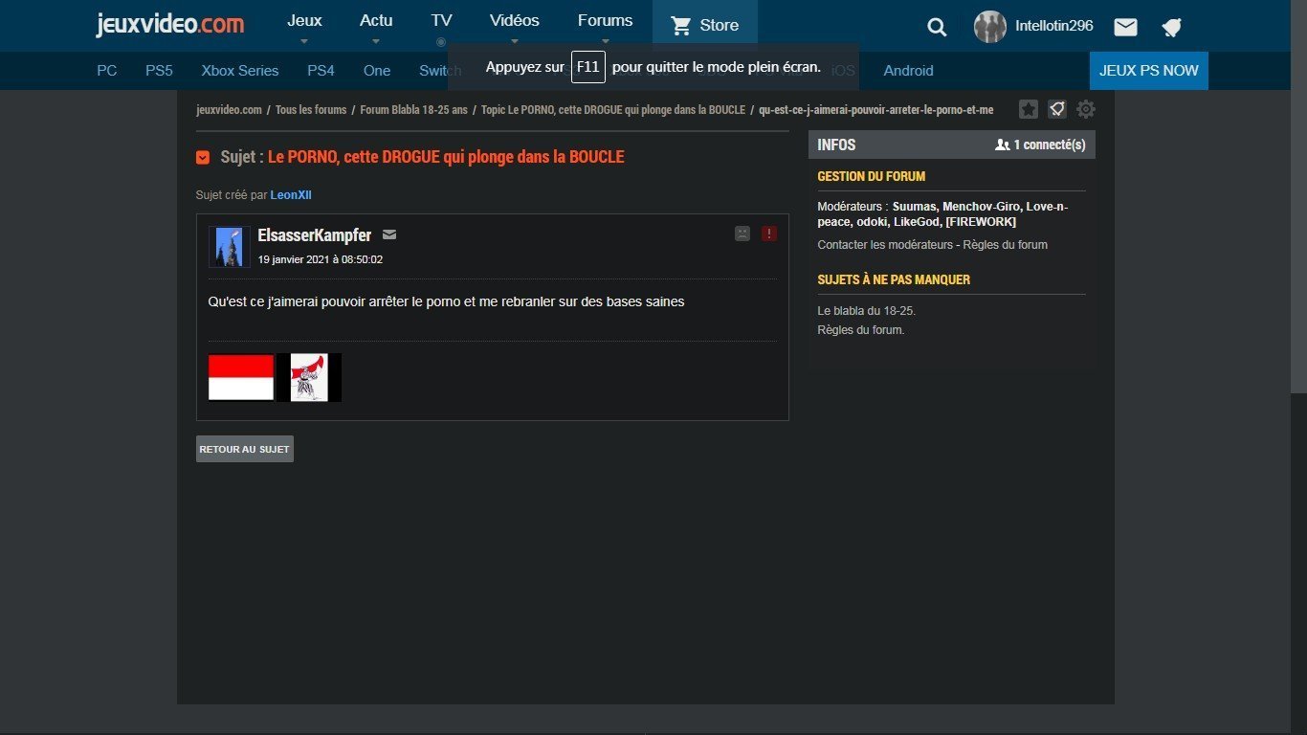Click ElsasserKampfer's post avatar image

coord(230,247)
